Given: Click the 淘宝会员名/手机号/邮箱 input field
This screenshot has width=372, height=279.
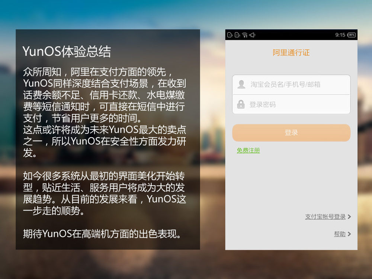Looking at the screenshot, I should 291,84.
